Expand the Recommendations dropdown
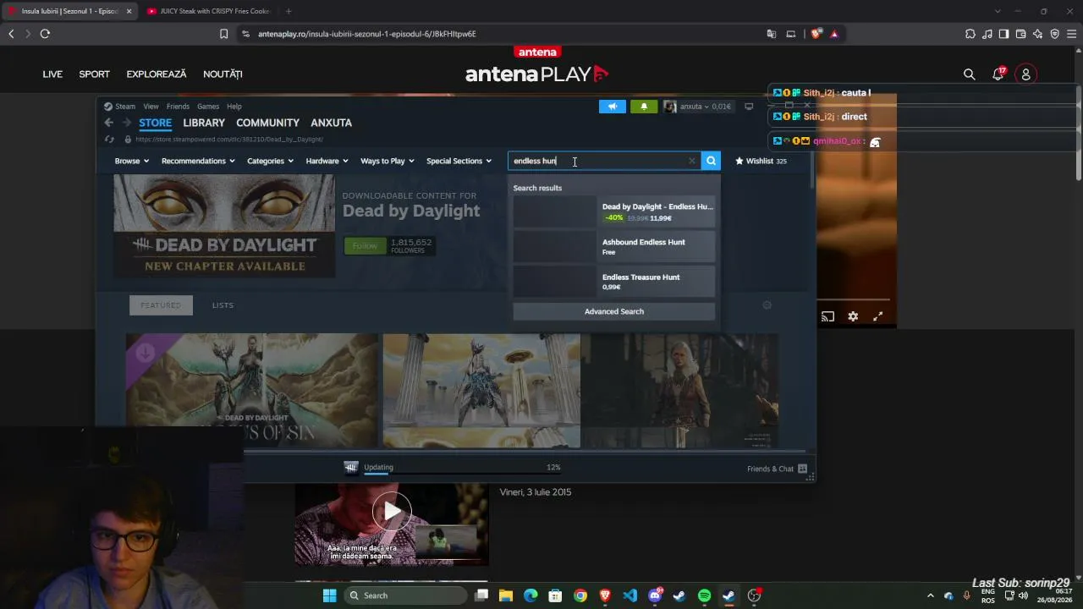1083x609 pixels. click(198, 161)
